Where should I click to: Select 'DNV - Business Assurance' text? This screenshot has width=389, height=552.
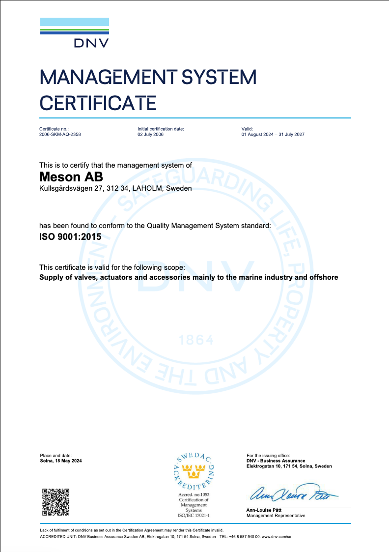[x=276, y=461]
